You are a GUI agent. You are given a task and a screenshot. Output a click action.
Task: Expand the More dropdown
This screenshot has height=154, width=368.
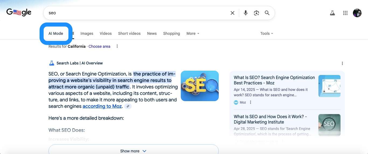coord(193,33)
